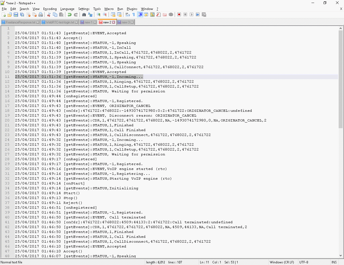Open the View menu
The height and width of the screenshot is (265, 344).
(x=36, y=9)
